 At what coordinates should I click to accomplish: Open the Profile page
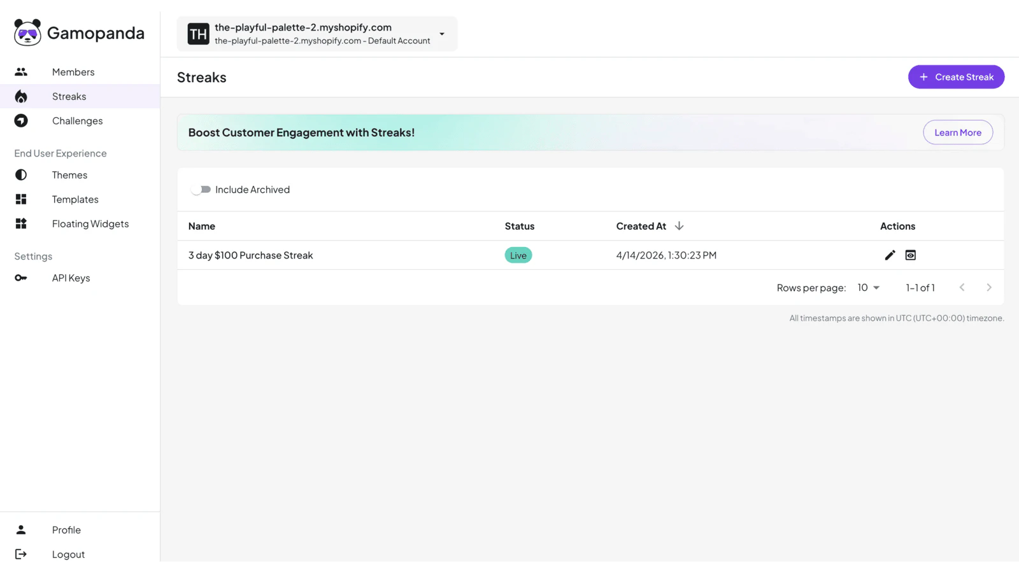[80, 530]
